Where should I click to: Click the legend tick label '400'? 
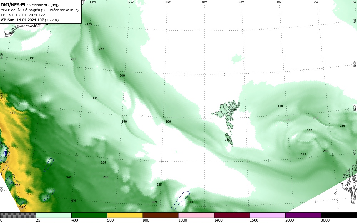75,220
